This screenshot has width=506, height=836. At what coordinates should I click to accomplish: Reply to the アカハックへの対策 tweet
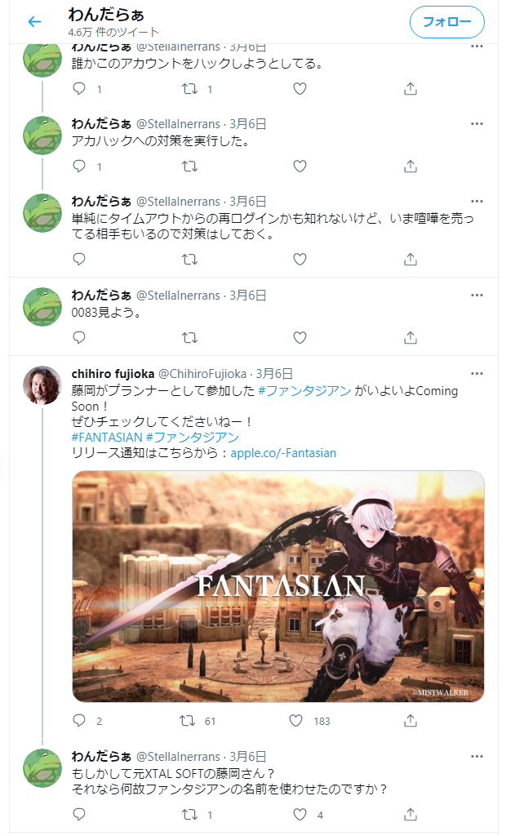pyautogui.click(x=79, y=167)
